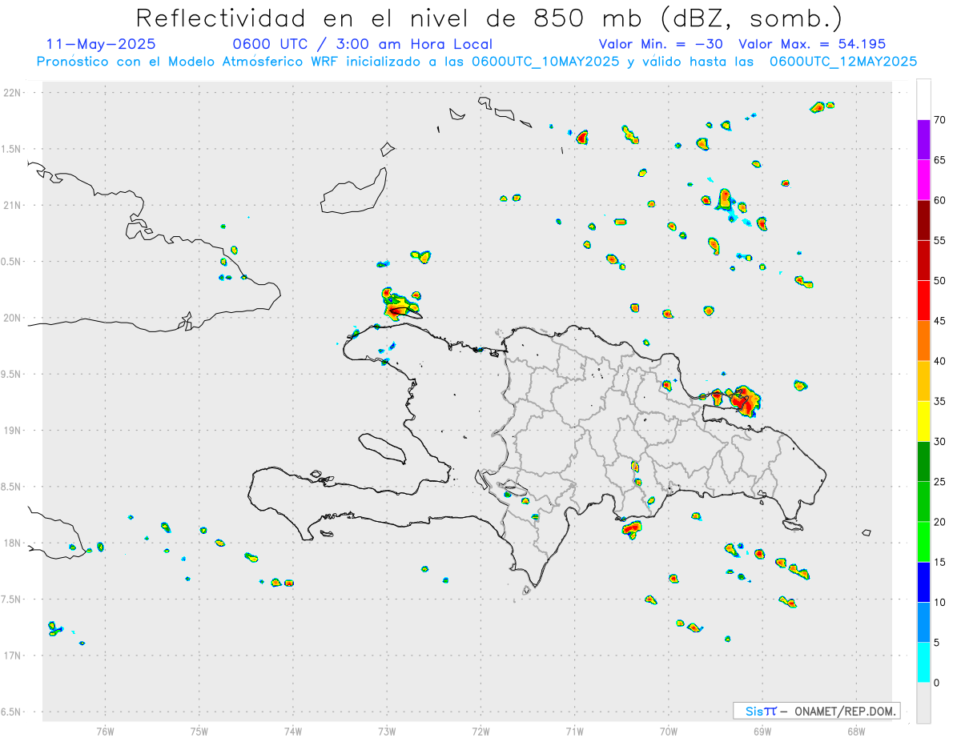The image size is (961, 742).
Task: Click the colorbar tick label '55'
Action: (x=939, y=240)
